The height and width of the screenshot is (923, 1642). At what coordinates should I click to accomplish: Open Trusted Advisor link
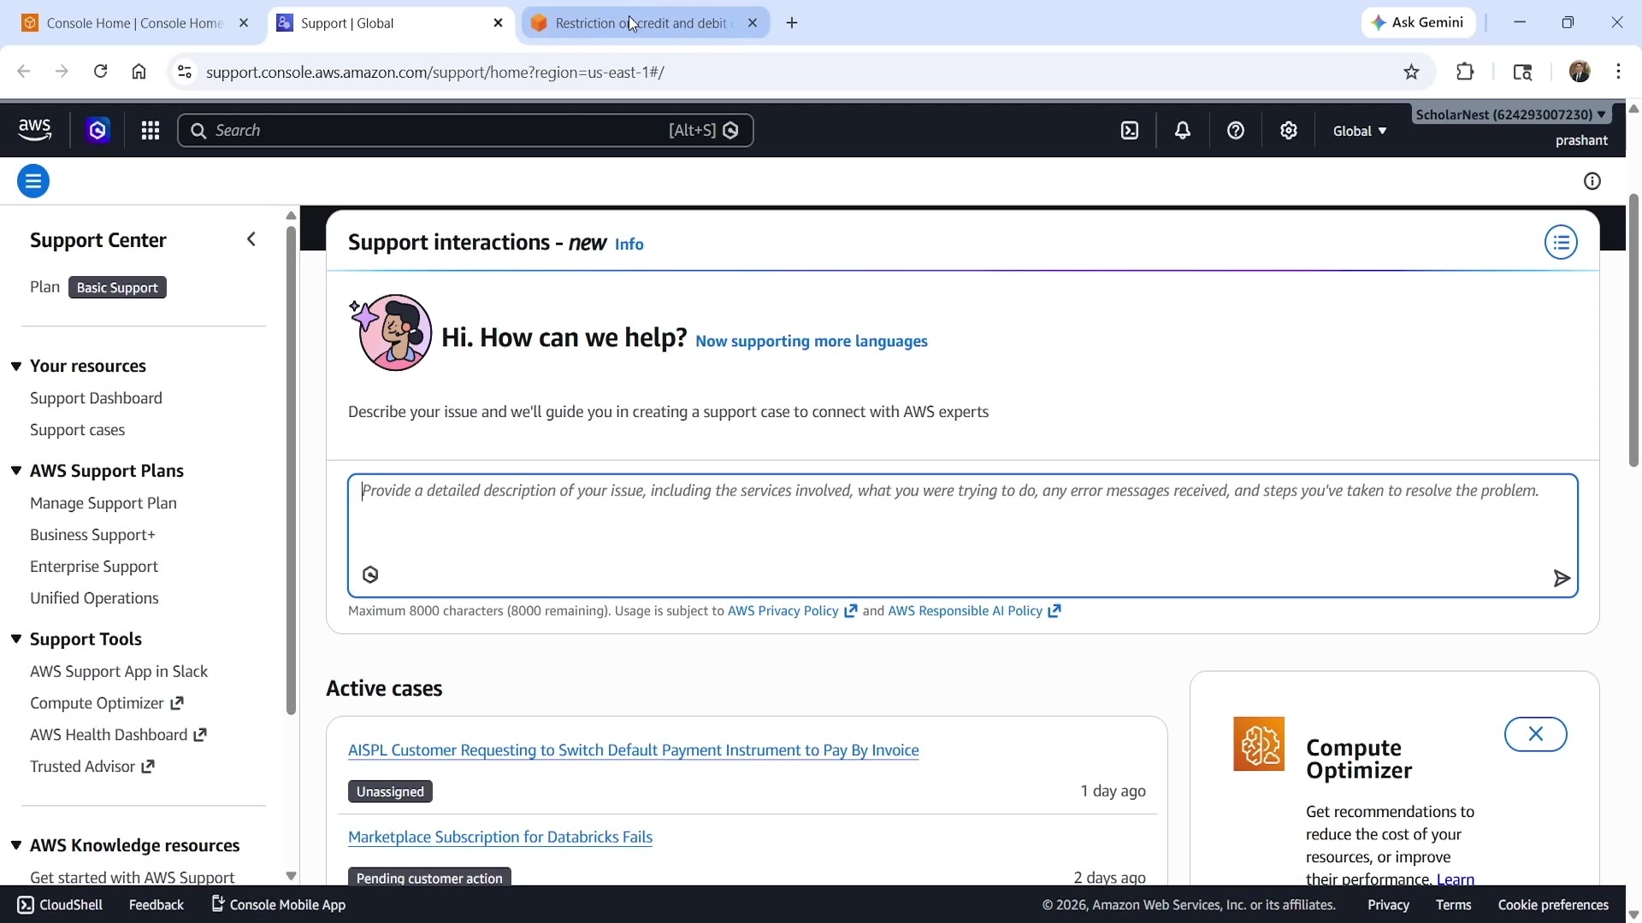point(92,767)
